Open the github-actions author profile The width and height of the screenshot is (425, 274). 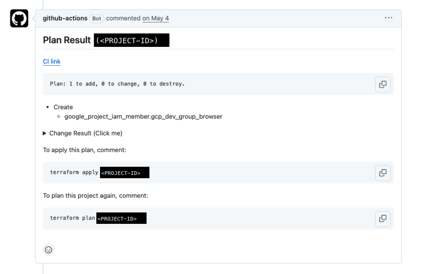point(65,18)
